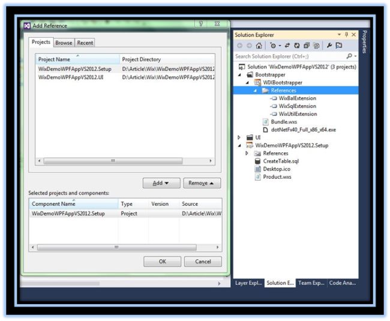Go Home in Solution Explorer toolbar

(x=259, y=46)
